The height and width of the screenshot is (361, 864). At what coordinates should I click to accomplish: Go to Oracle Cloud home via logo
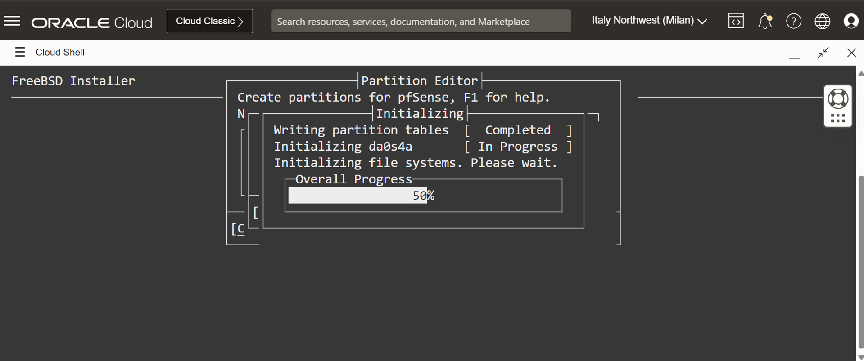[x=92, y=22]
